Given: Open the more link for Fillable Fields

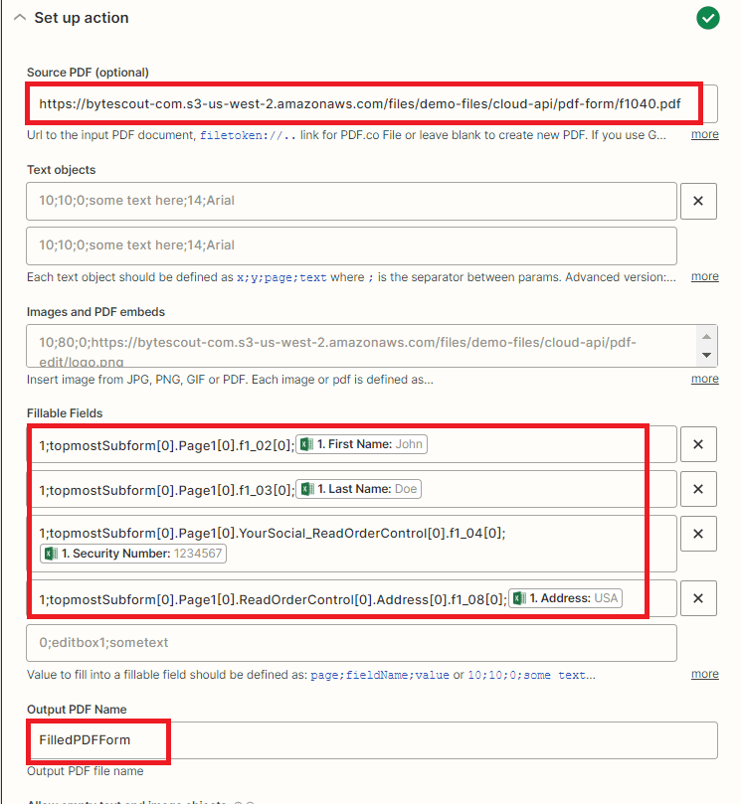Looking at the screenshot, I should [704, 674].
